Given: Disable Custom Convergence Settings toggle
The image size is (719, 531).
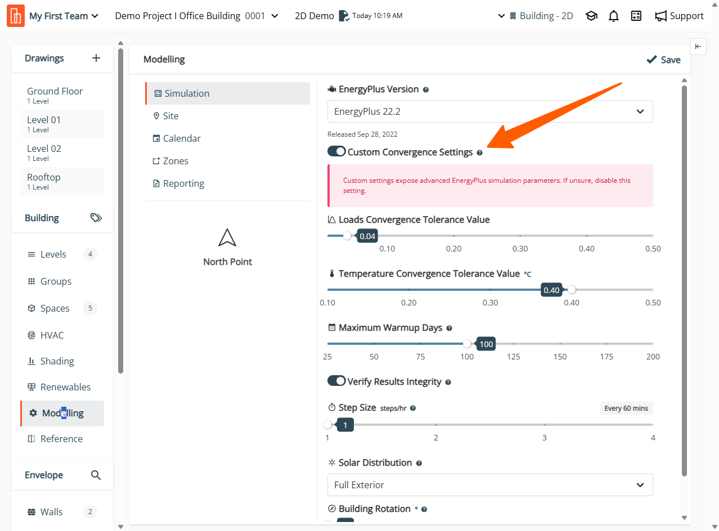Looking at the screenshot, I should pyautogui.click(x=336, y=152).
